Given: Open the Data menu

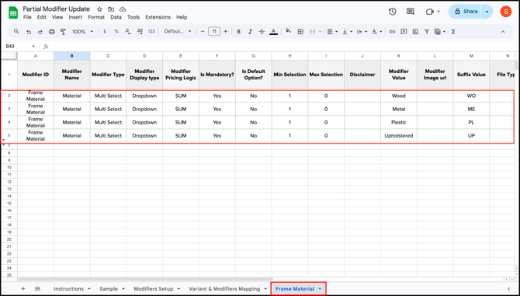Looking at the screenshot, I should coord(116,17).
